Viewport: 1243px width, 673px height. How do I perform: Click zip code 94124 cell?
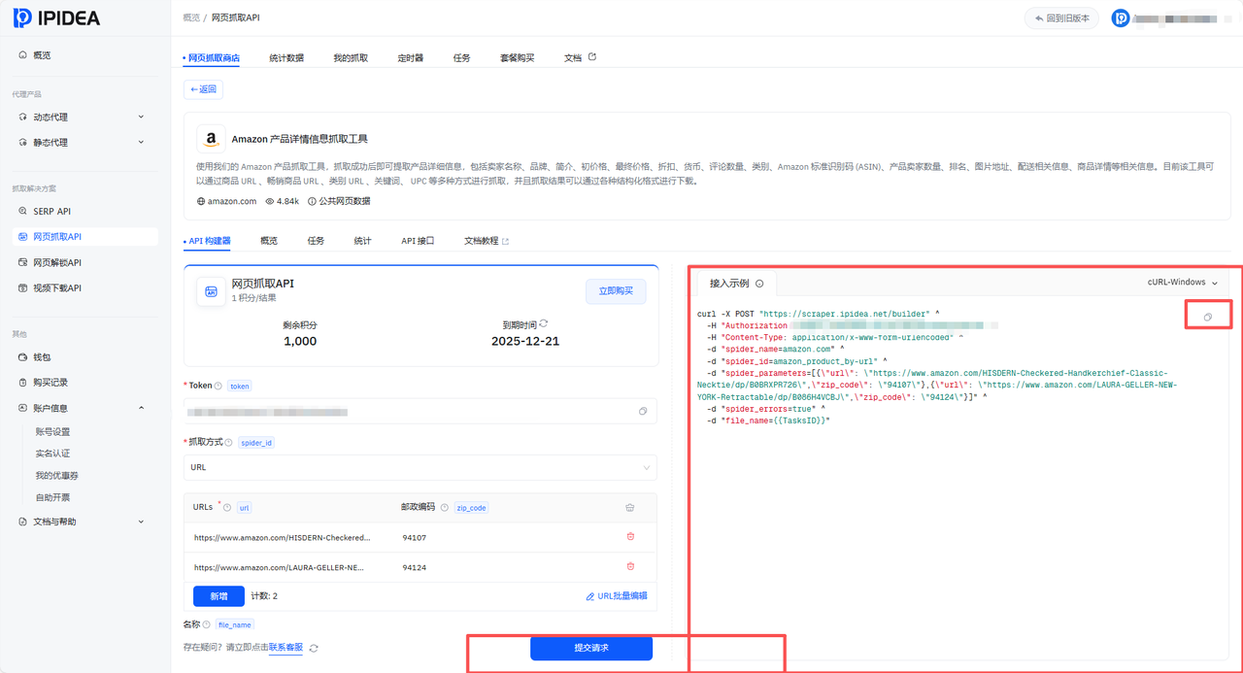pyautogui.click(x=415, y=567)
